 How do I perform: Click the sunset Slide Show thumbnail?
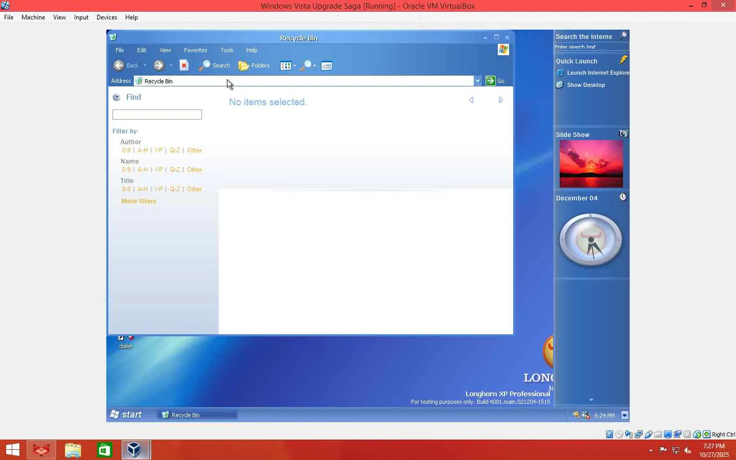591,164
